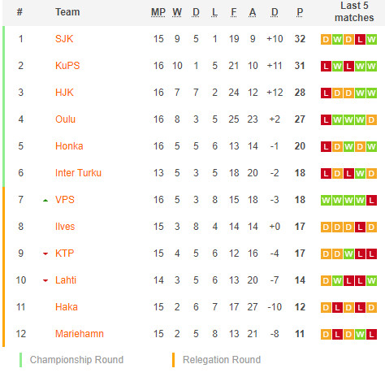Click VPS's red loss badge
385x377 pixels.
point(371,201)
